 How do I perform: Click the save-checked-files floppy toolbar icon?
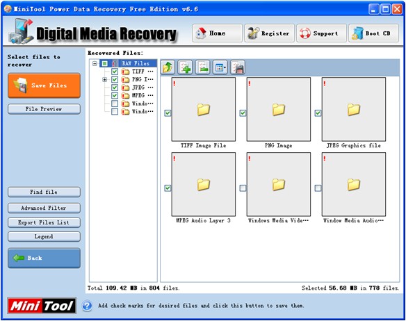[238, 67]
